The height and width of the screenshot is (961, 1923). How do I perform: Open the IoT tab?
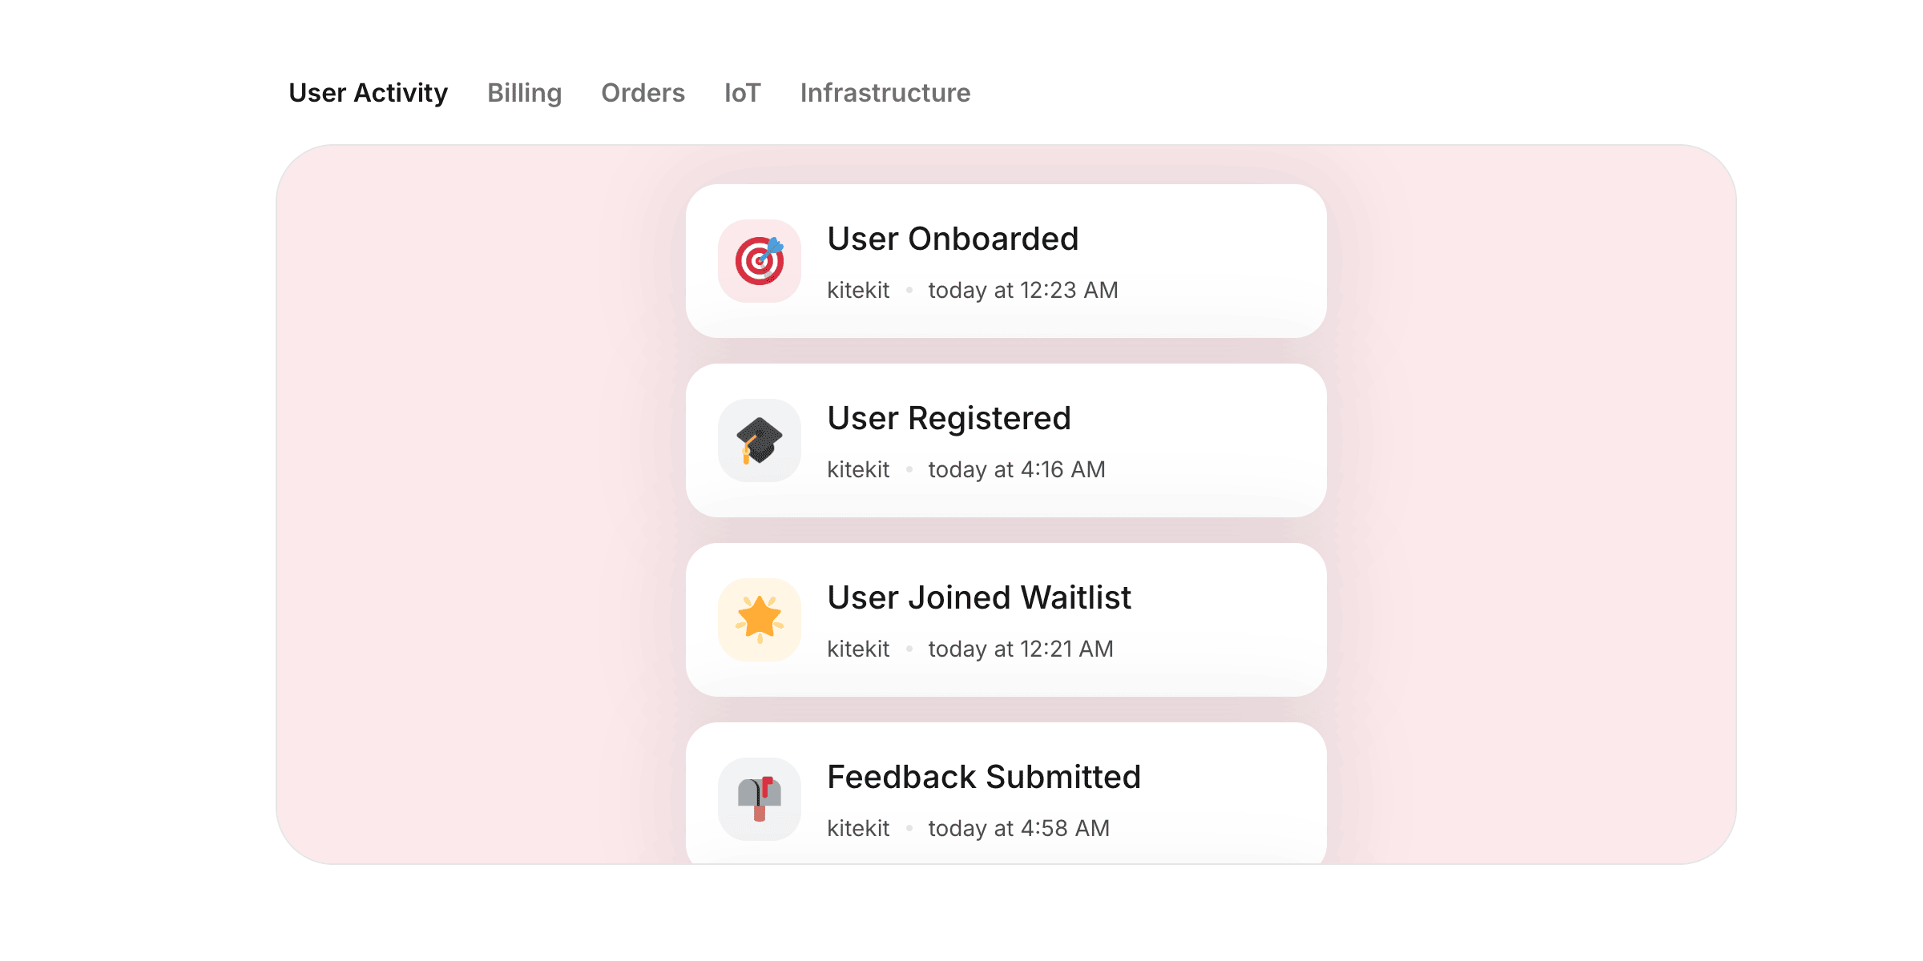(742, 93)
